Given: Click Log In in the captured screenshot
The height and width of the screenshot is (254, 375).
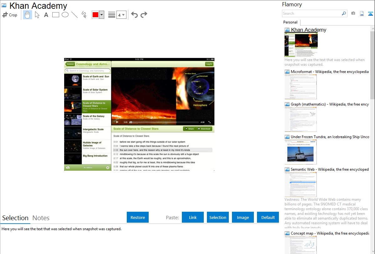Looking at the screenshot, I should tap(209, 64).
